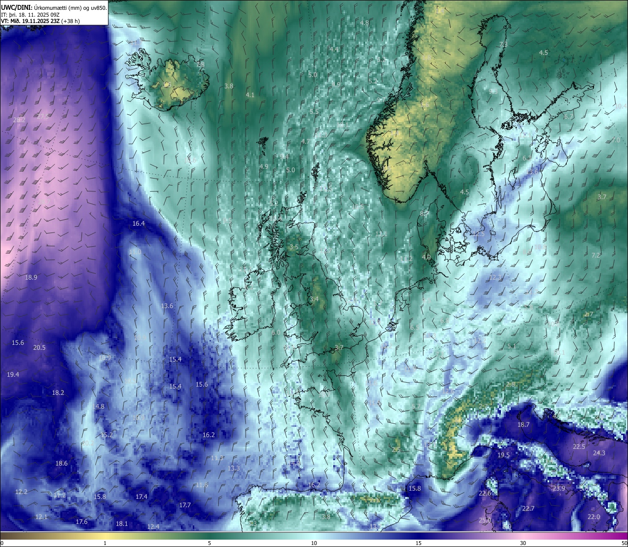This screenshot has width=628, height=547.
Task: Click the 22.6 value label
Action: tap(485, 494)
